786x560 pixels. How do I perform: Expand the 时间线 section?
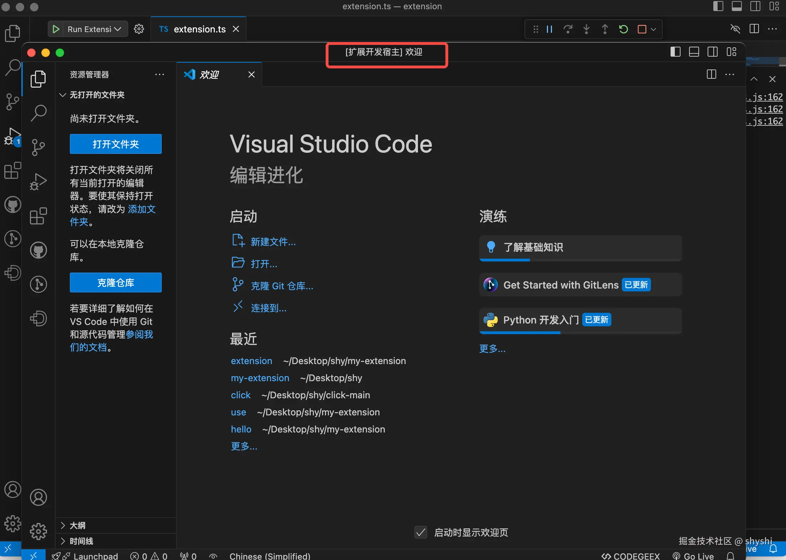pyautogui.click(x=81, y=541)
